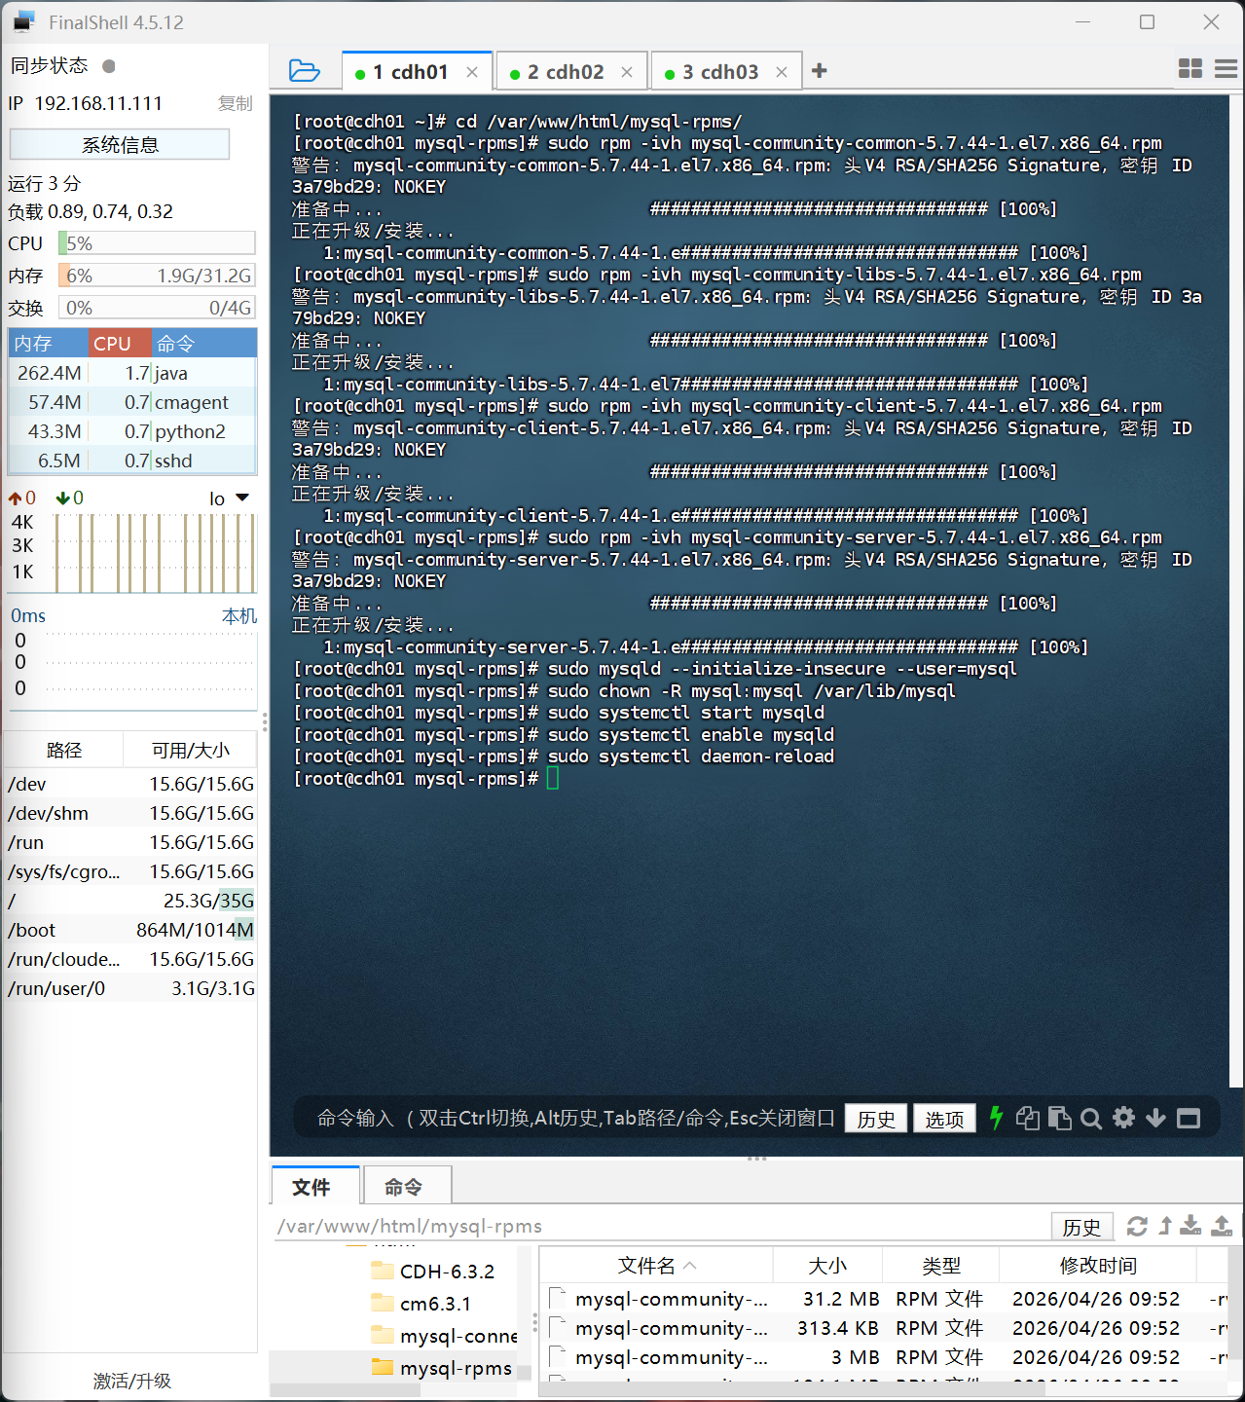1245x1402 pixels.
Task: Toggle download icon in terminal toolbar
Action: click(x=1155, y=1118)
